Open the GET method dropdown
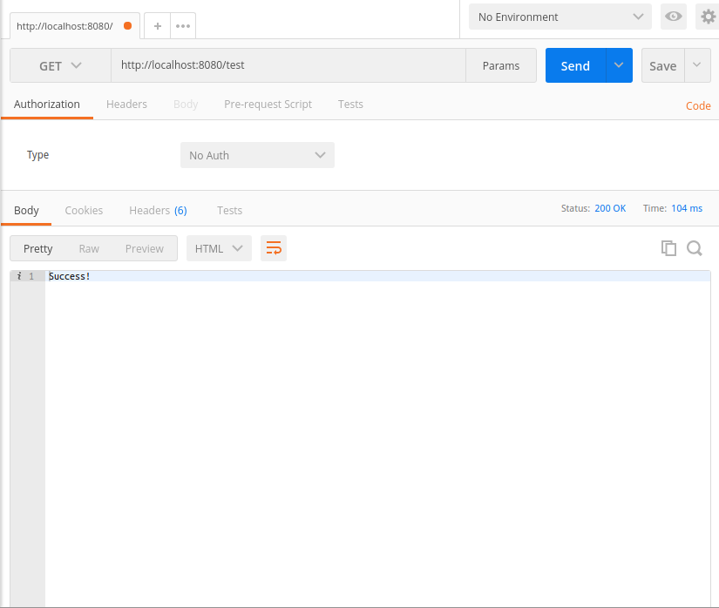The height and width of the screenshot is (608, 719). [60, 65]
